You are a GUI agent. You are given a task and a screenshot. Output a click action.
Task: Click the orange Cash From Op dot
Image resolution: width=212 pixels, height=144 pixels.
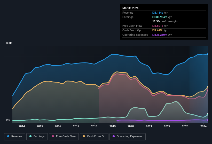(x=84, y=136)
